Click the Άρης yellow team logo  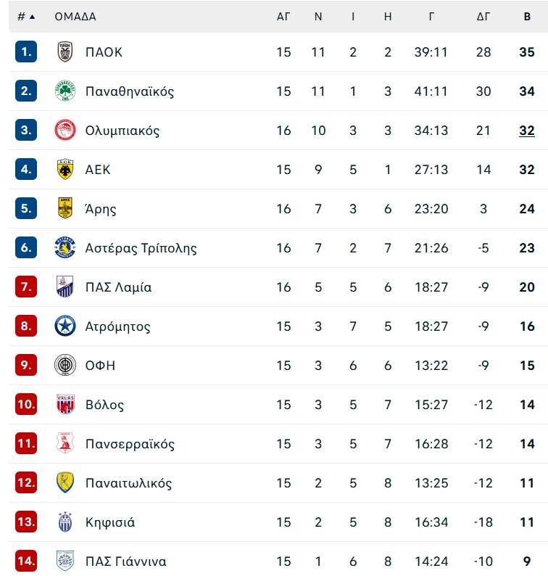(x=65, y=208)
